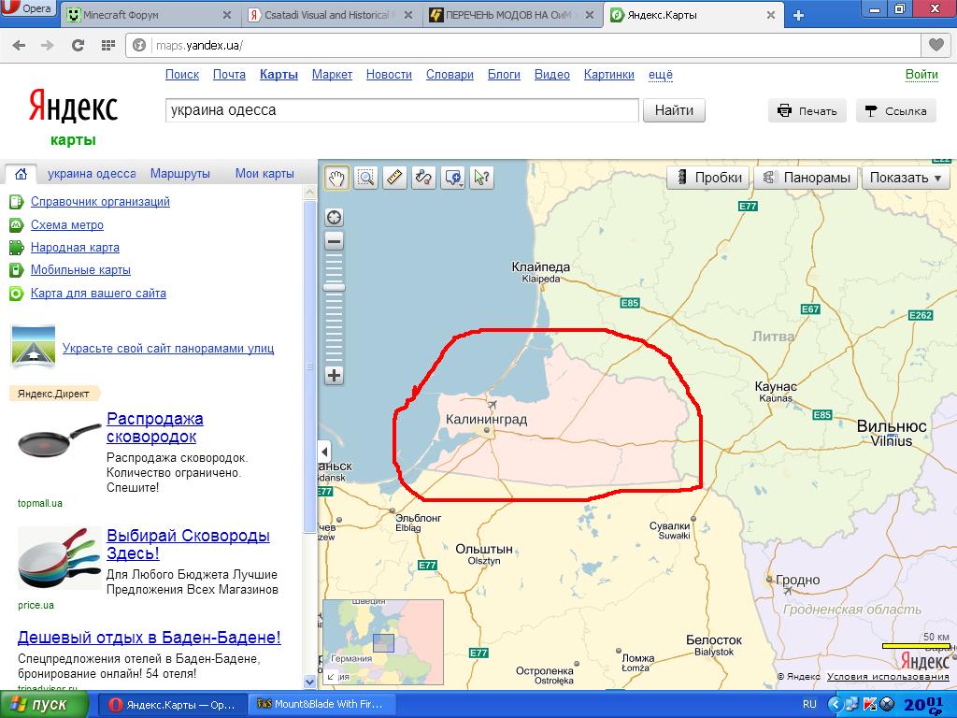Click the home tab icon in sidebar
957x718 pixels.
pyautogui.click(x=21, y=174)
